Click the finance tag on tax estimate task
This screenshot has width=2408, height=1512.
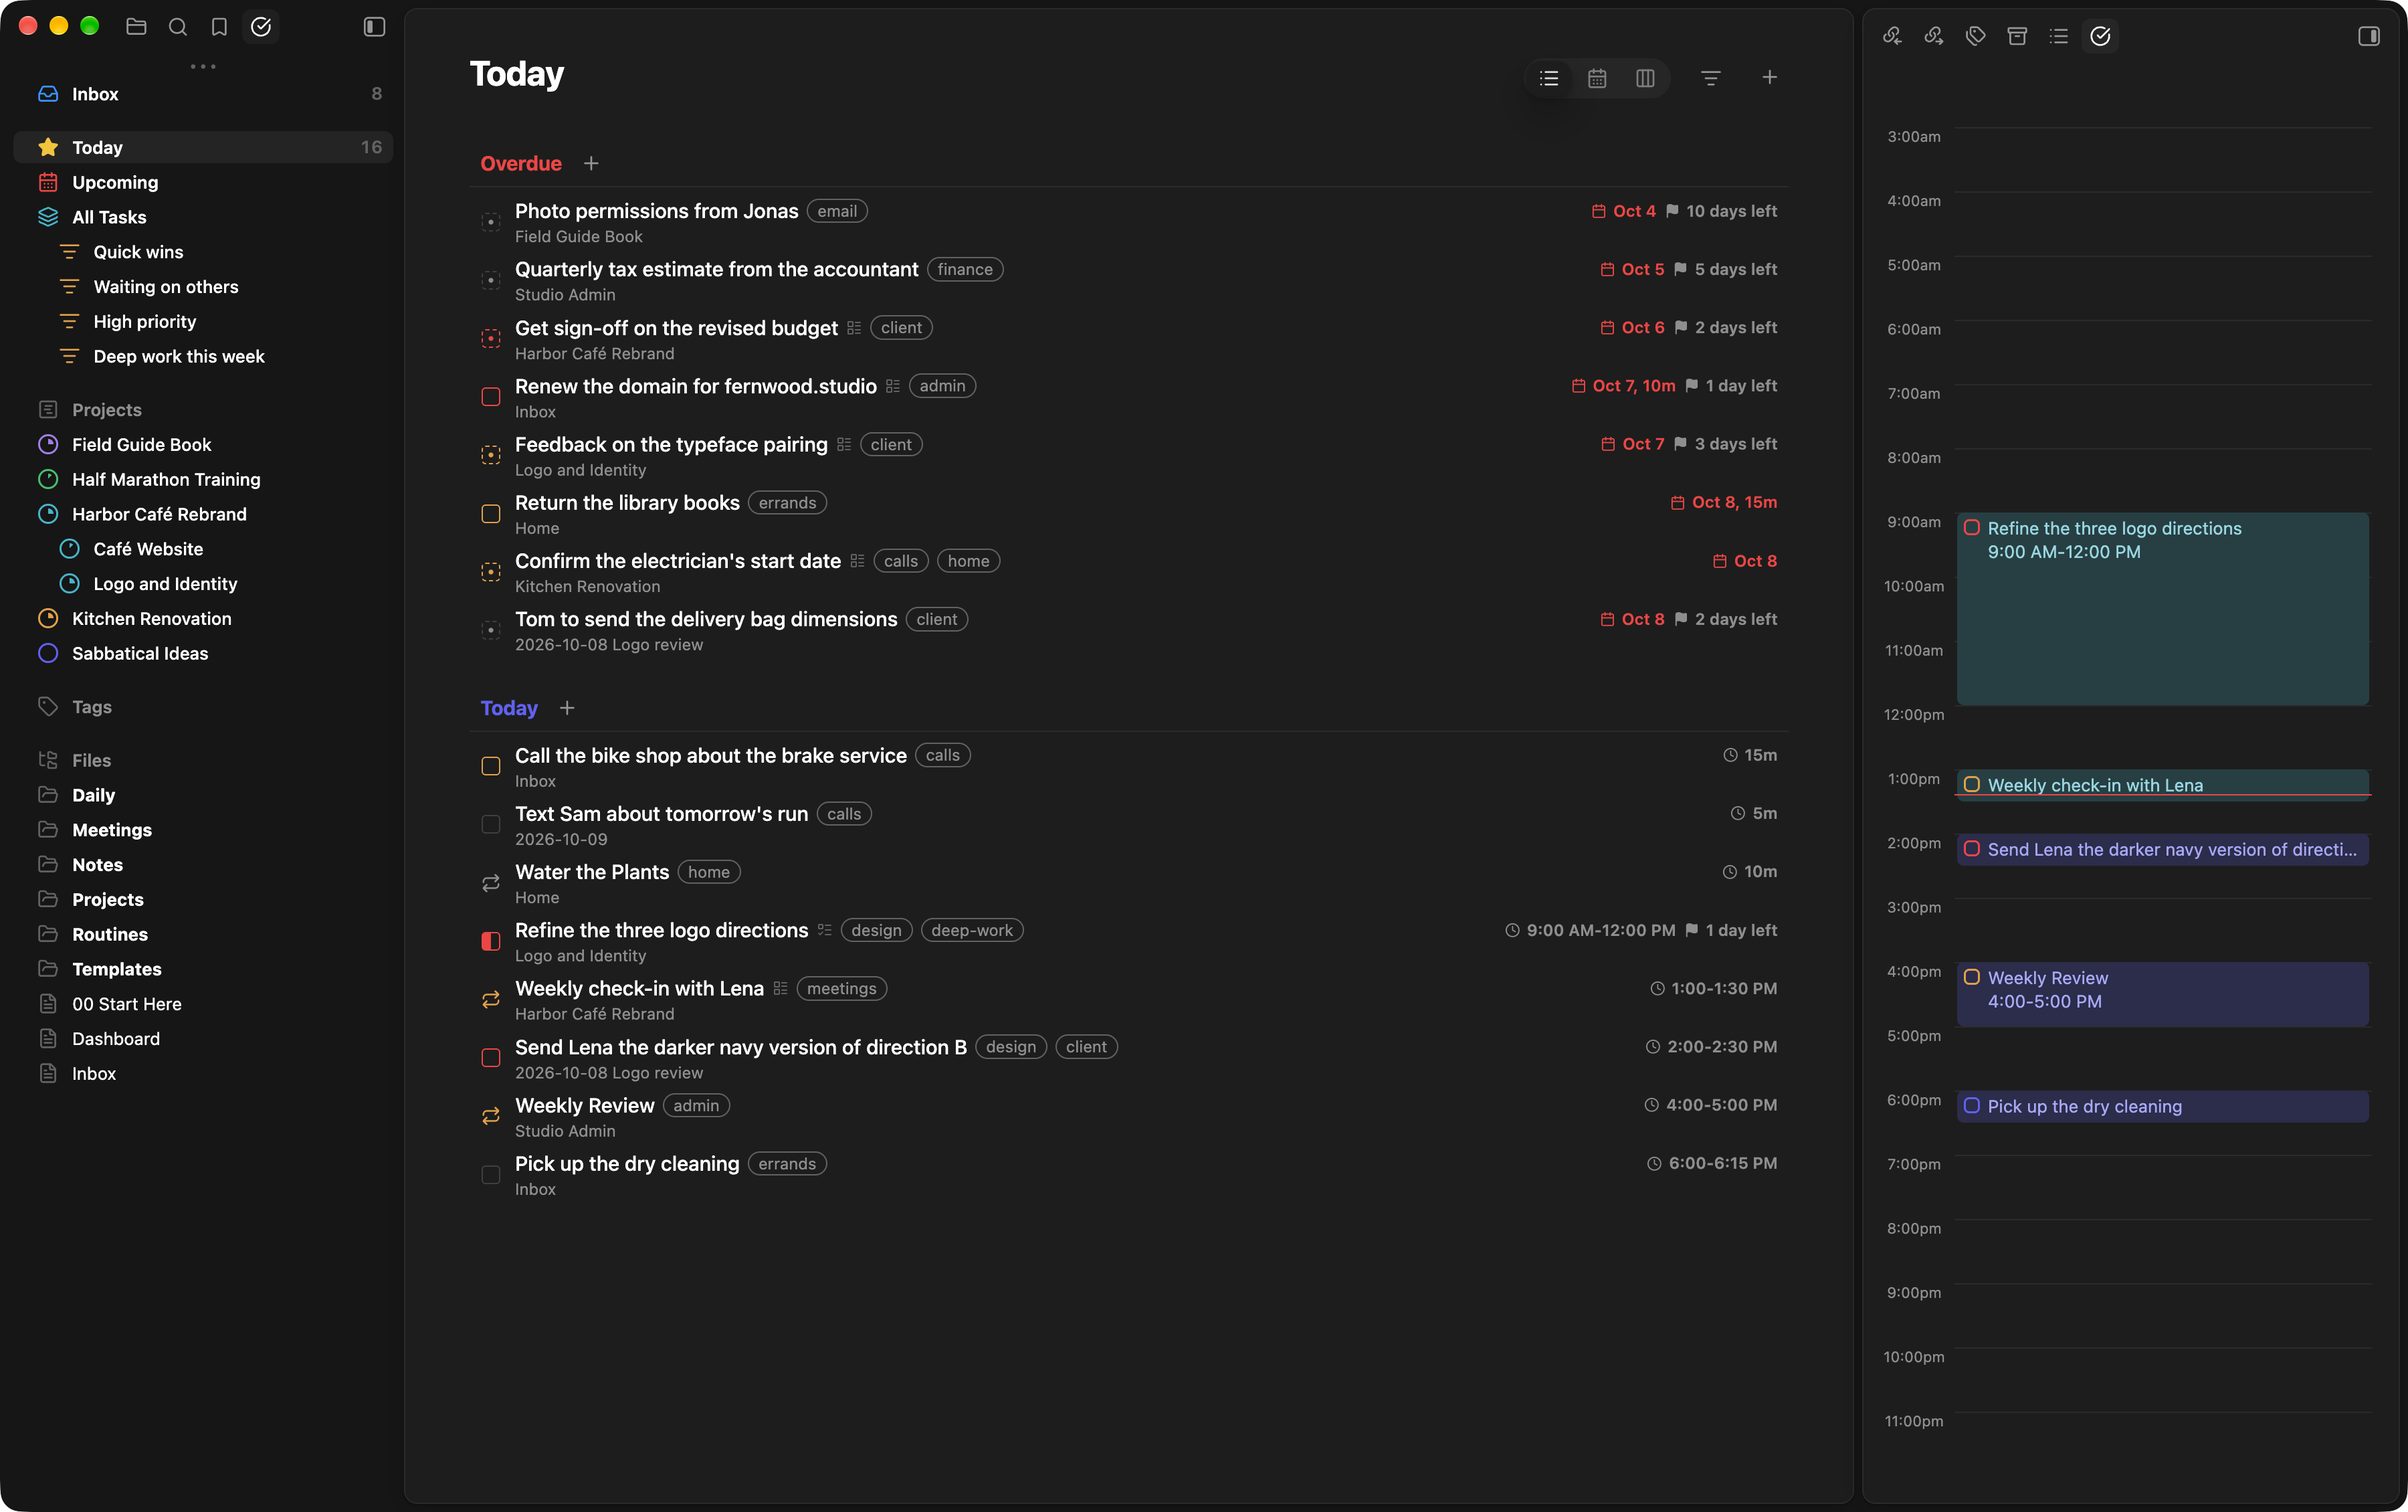coord(965,269)
